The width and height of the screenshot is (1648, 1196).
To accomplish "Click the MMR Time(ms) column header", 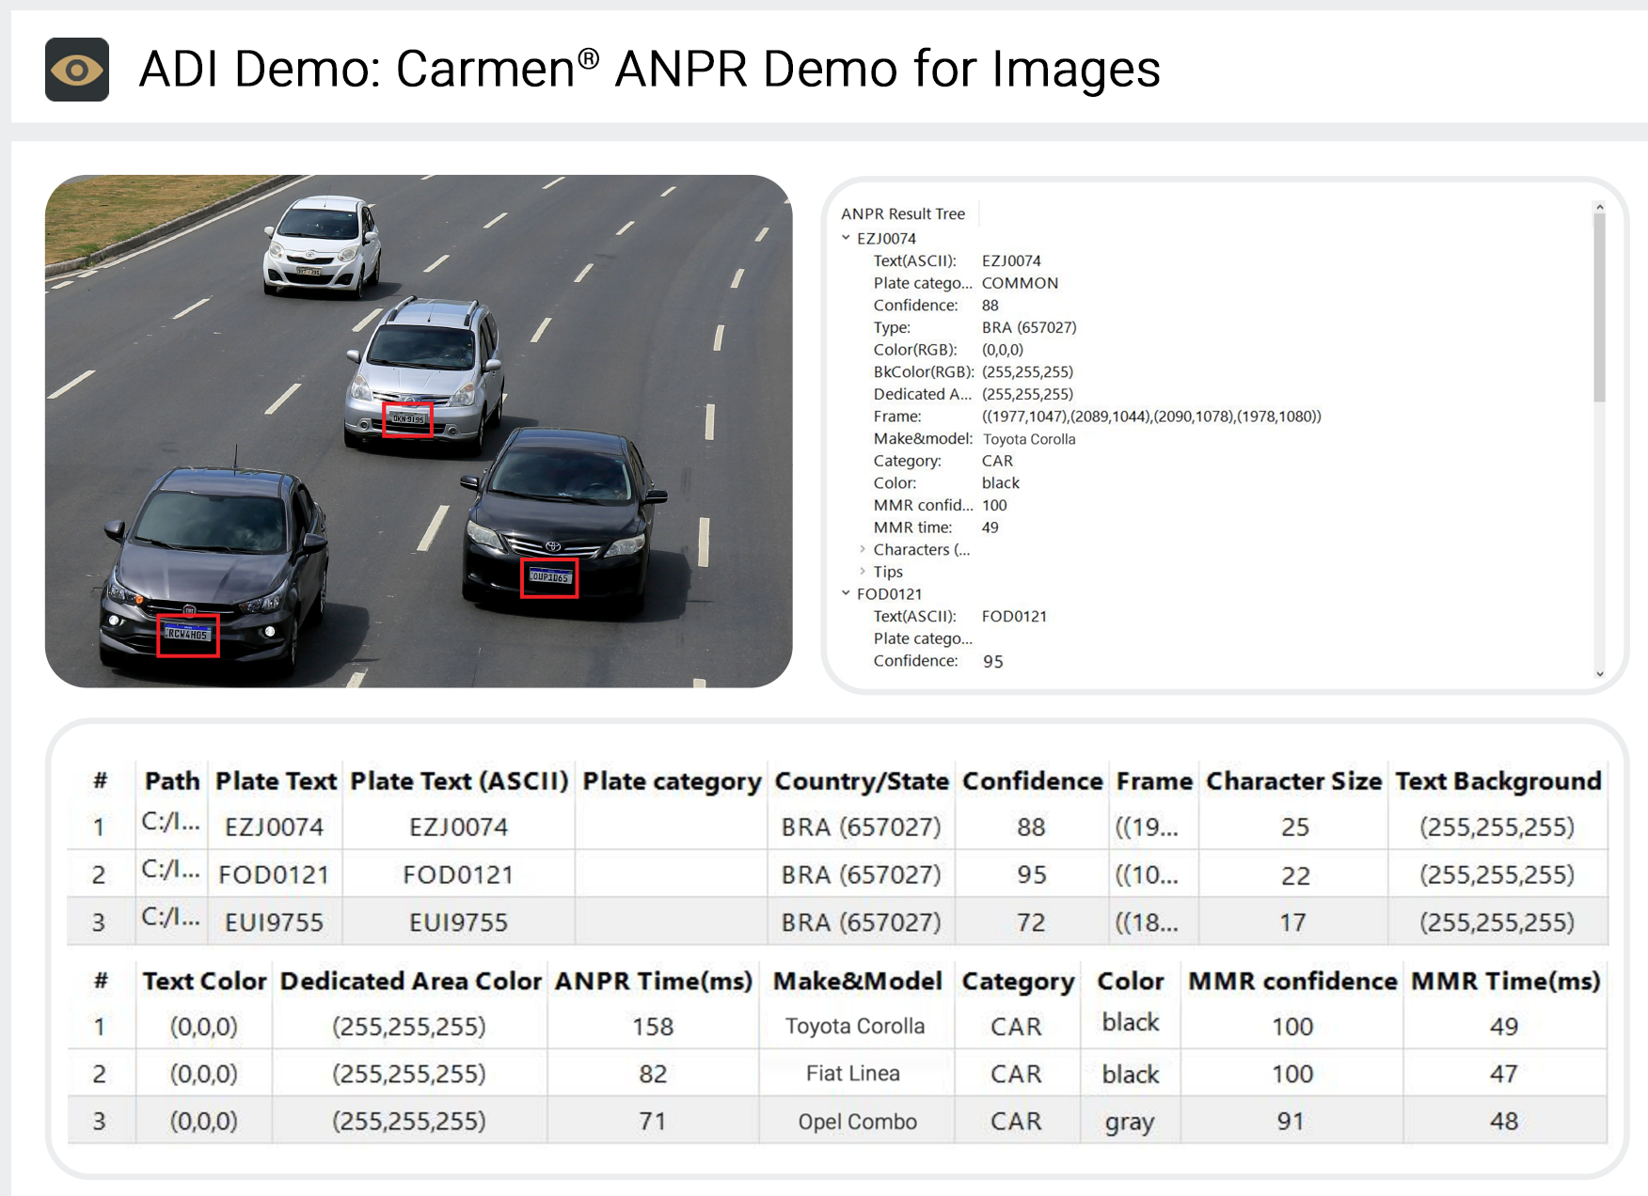I will pos(1506,981).
